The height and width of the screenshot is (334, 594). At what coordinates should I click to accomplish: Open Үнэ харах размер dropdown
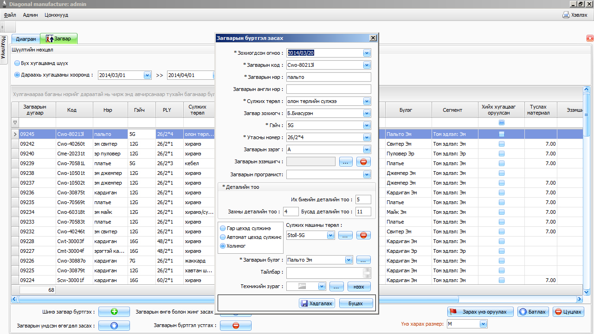[484, 324]
